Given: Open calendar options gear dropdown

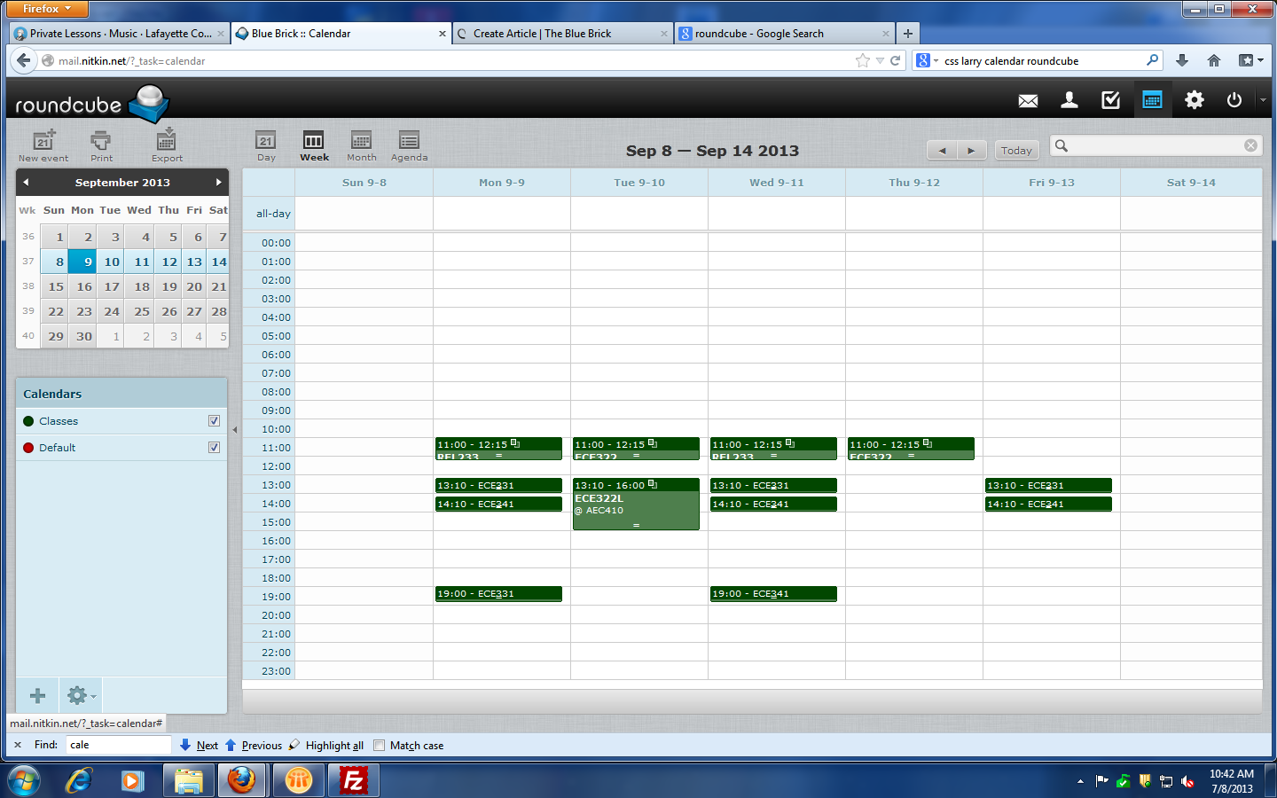Looking at the screenshot, I should coord(81,696).
